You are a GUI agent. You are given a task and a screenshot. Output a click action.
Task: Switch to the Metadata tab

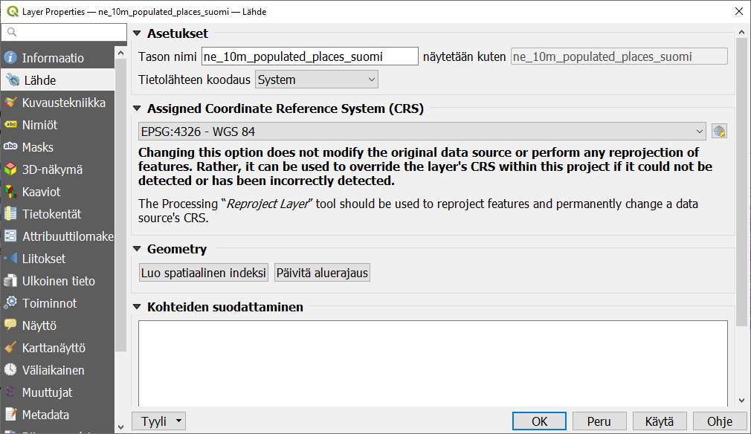45,415
